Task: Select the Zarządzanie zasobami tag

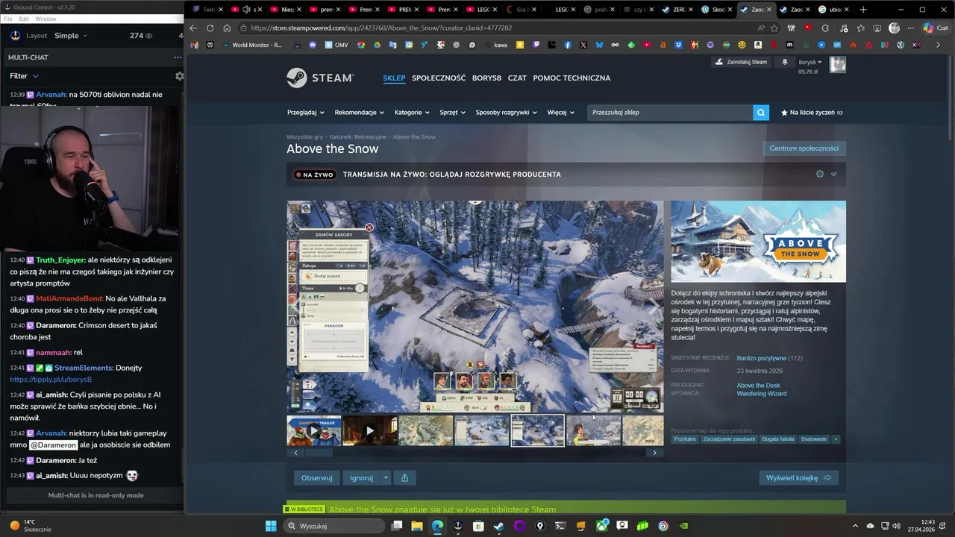Action: [x=729, y=439]
